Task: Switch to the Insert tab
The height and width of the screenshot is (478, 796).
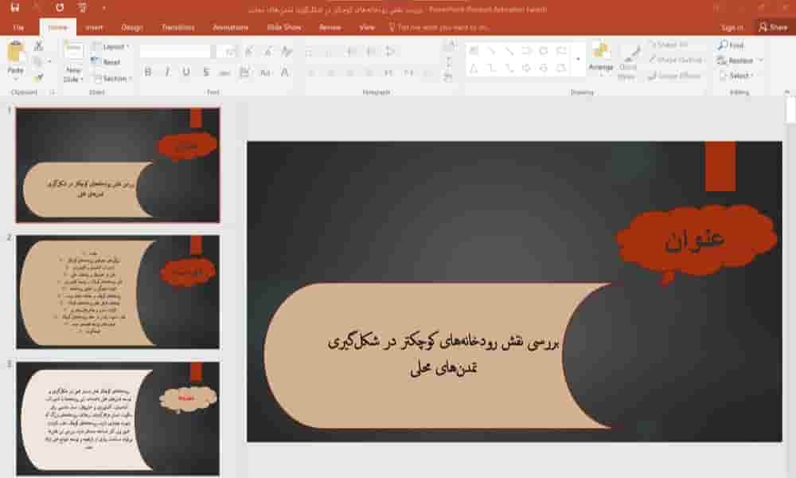Action: pyautogui.click(x=94, y=27)
